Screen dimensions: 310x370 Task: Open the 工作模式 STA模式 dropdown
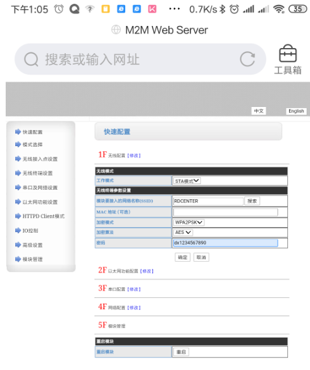(x=187, y=181)
